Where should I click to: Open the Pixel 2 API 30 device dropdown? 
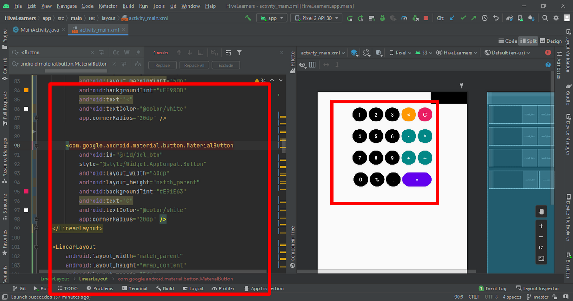316,18
